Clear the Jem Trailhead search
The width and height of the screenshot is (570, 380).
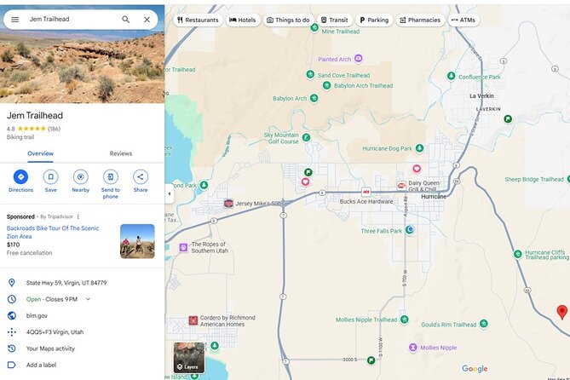coord(147,19)
